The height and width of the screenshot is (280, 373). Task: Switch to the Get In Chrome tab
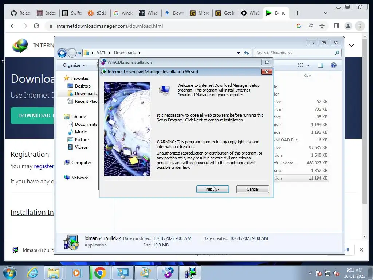point(225,13)
